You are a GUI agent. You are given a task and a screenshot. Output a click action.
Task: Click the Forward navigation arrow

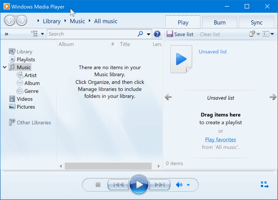[21, 21]
